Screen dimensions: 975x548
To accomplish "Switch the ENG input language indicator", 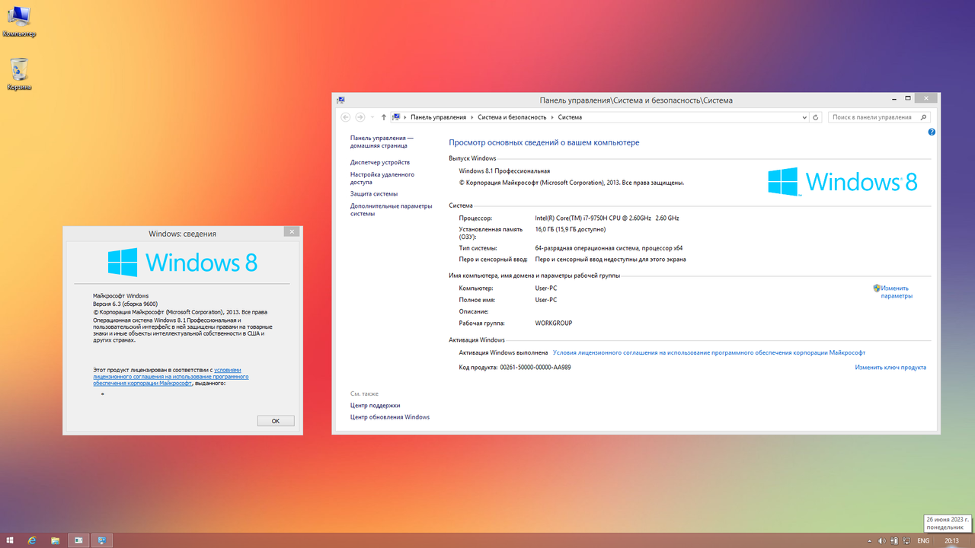I will [x=923, y=540].
